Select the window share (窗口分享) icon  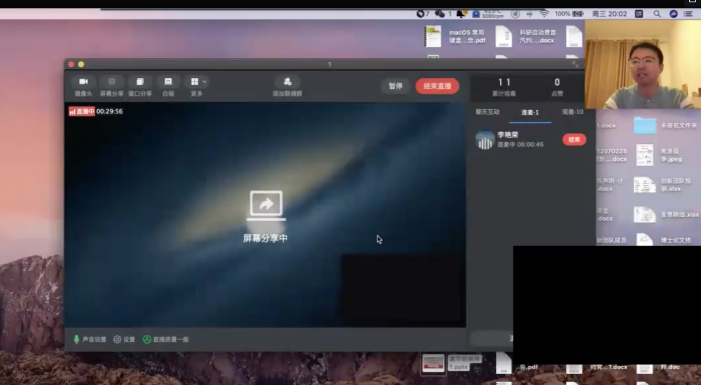click(x=140, y=82)
